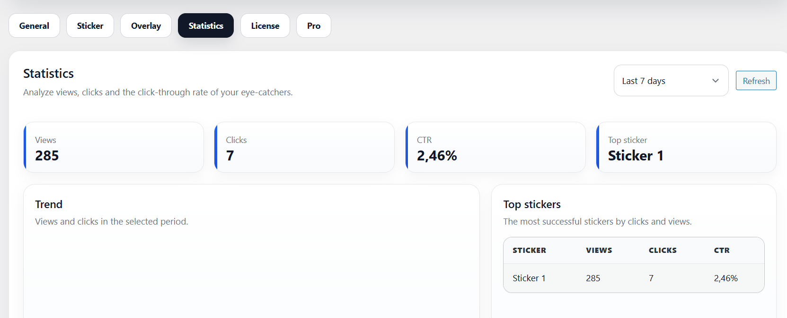787x318 pixels.
Task: Click the CLICKS column header
Action: coord(663,251)
